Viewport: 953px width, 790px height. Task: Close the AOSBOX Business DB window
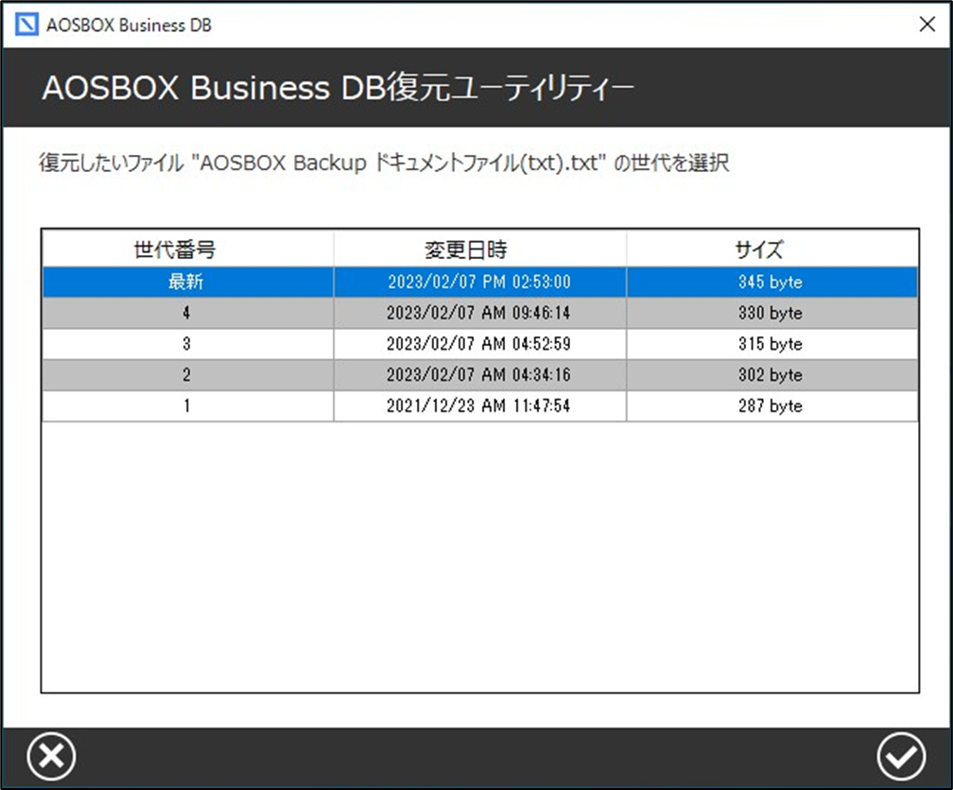click(927, 25)
